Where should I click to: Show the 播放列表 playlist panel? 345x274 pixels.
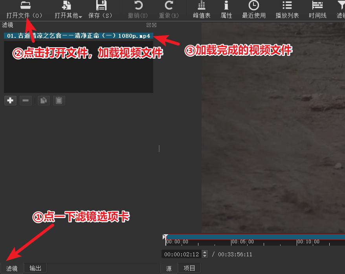pos(287,9)
